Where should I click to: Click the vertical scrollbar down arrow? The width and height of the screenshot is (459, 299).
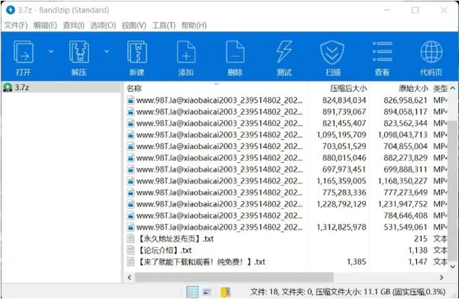pyautogui.click(x=453, y=266)
